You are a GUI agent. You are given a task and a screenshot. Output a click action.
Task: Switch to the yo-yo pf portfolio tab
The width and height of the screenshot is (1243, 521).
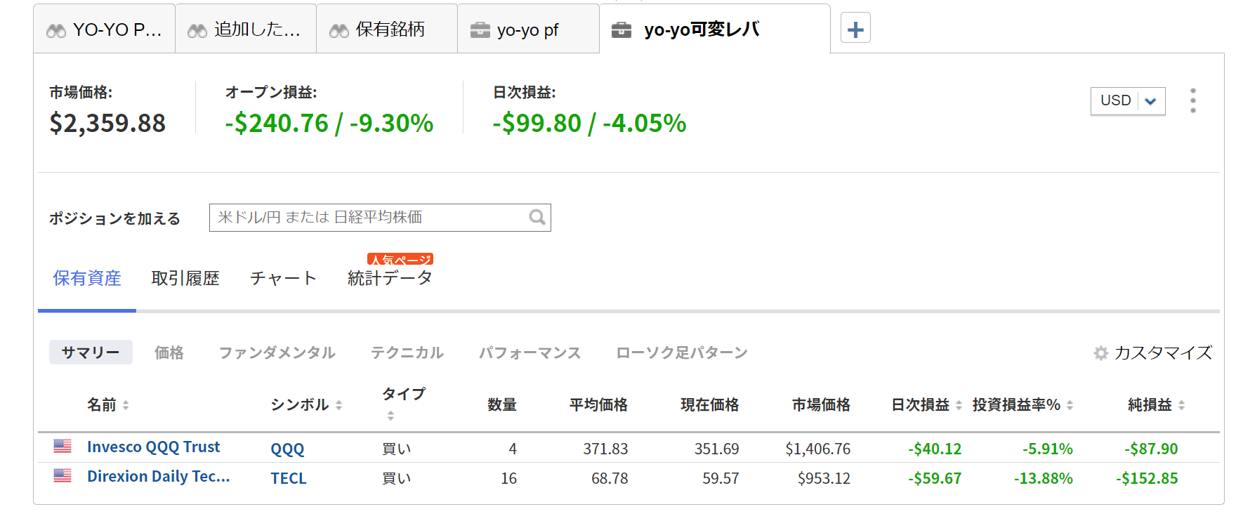coord(528,29)
